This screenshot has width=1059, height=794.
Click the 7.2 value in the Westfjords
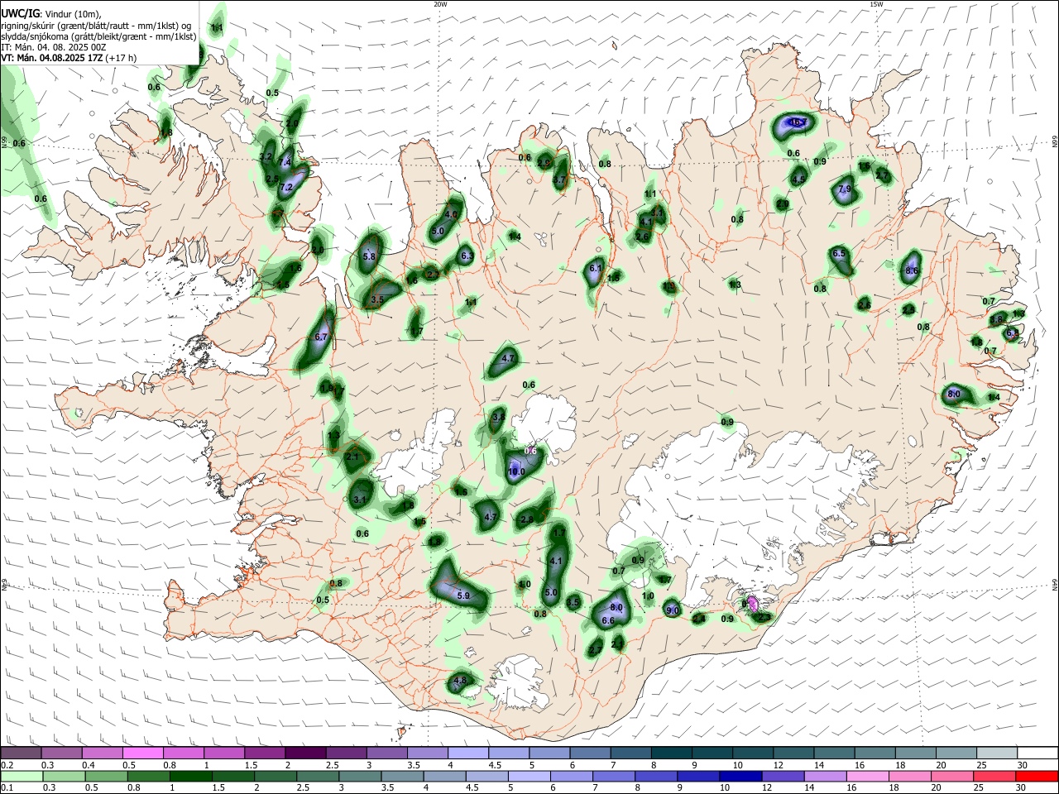click(287, 188)
